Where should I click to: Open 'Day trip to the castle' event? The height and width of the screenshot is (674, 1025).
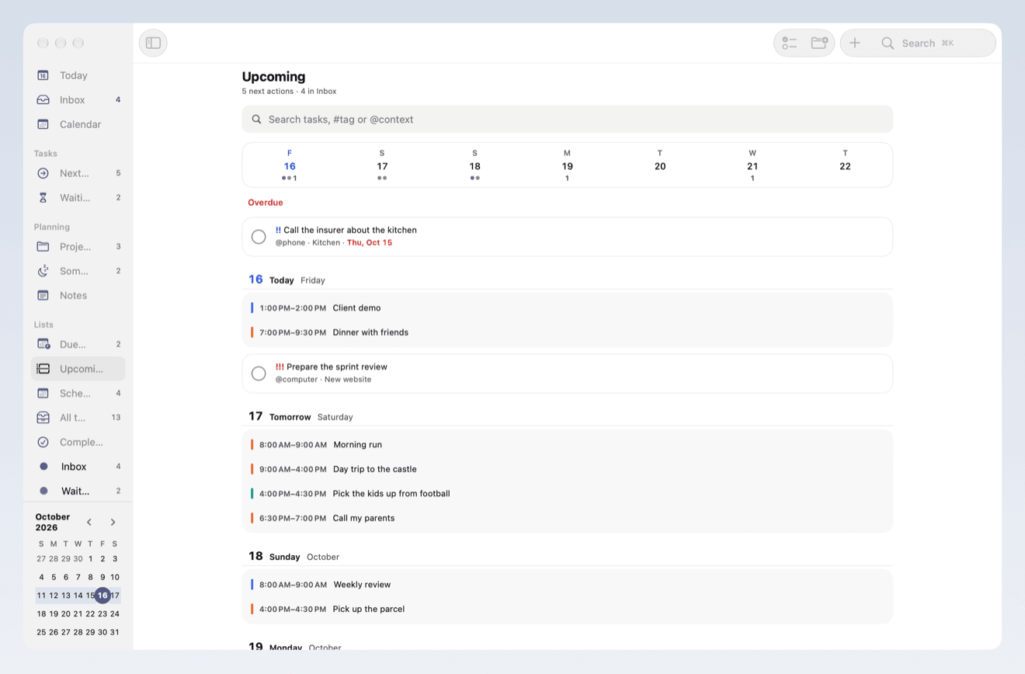coord(567,469)
